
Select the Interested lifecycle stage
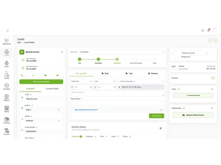click(117, 59)
